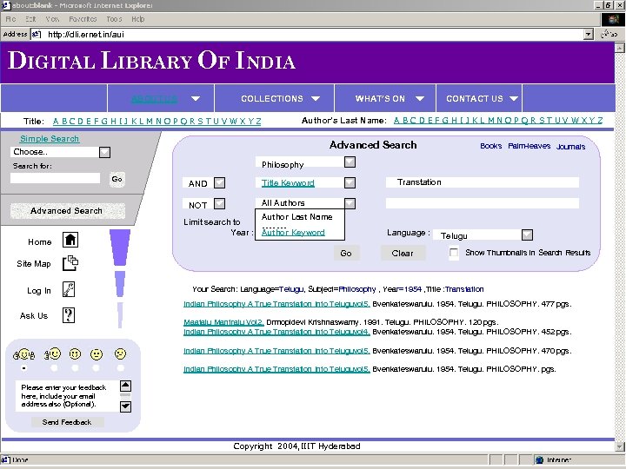Click the feedback box scroll down arrow
Screen dimensions: 626x469
pos(125,406)
